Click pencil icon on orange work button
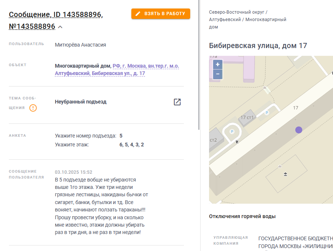The image size is (333, 251). click(138, 14)
